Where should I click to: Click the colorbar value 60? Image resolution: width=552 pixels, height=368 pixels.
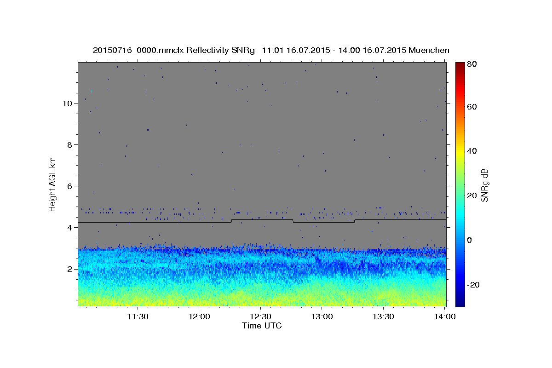click(472, 107)
